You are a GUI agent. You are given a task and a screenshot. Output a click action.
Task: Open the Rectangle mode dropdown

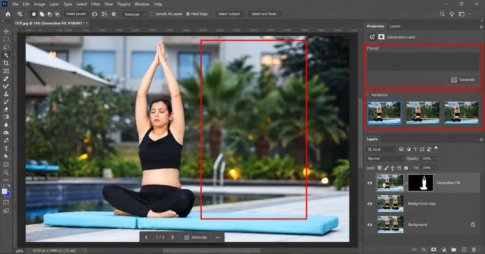(x=134, y=14)
